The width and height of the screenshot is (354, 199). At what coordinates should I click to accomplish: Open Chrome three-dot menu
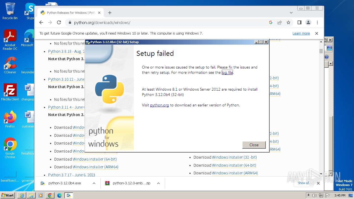tap(317, 22)
